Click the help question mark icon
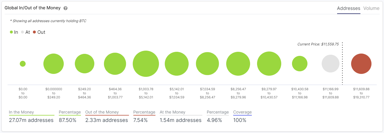 [x=66, y=8]
